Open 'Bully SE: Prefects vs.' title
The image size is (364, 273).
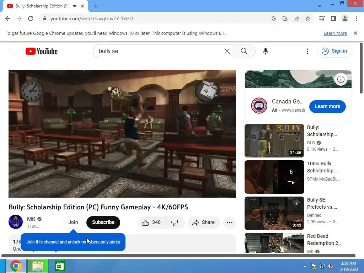click(322, 203)
